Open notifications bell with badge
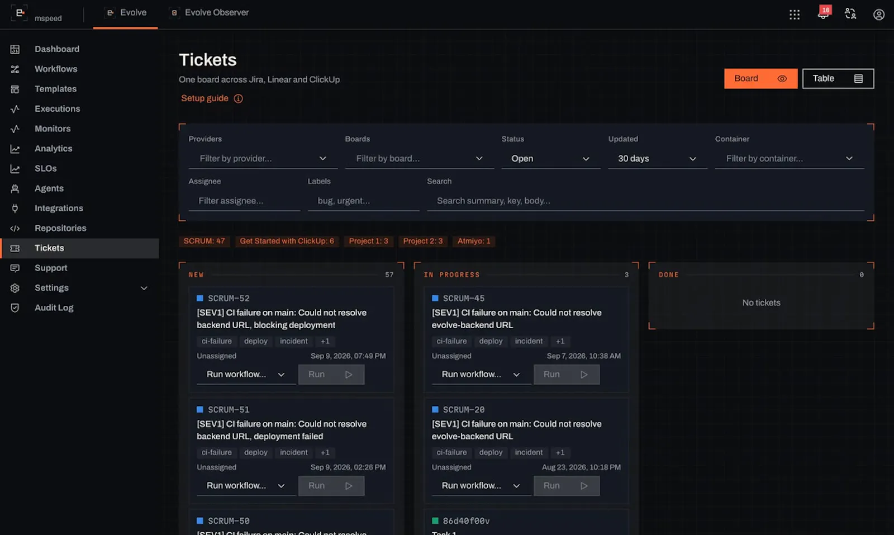The width and height of the screenshot is (894, 535). click(x=824, y=13)
